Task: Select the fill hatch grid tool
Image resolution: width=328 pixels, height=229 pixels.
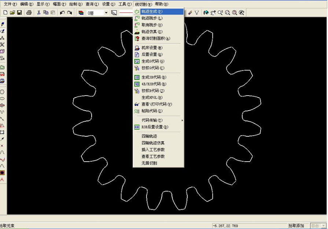Action: coord(2,132)
